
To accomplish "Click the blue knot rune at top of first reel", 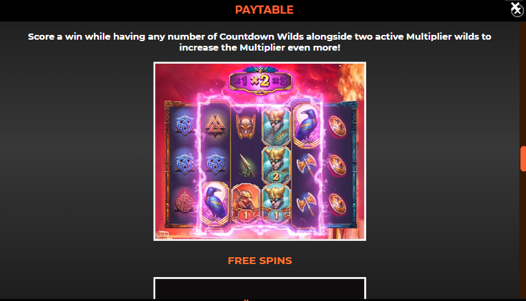I will click(185, 125).
